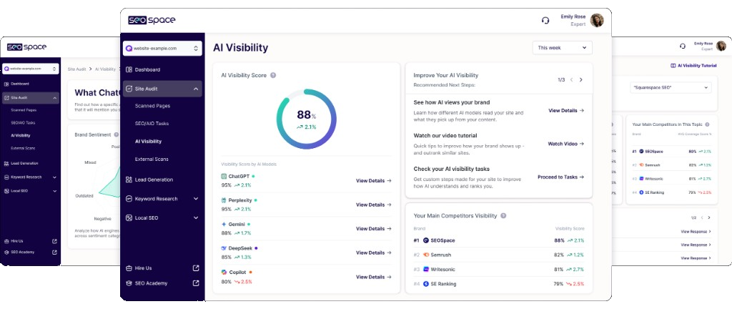The width and height of the screenshot is (732, 309).
Task: Click the Gemini model icon
Action: (224, 225)
